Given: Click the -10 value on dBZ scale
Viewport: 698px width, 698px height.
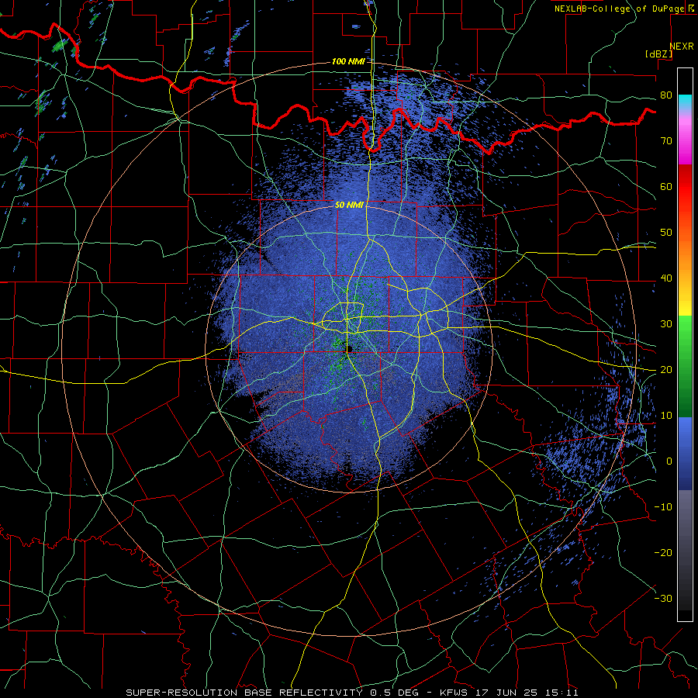Looking at the screenshot, I should point(663,506).
